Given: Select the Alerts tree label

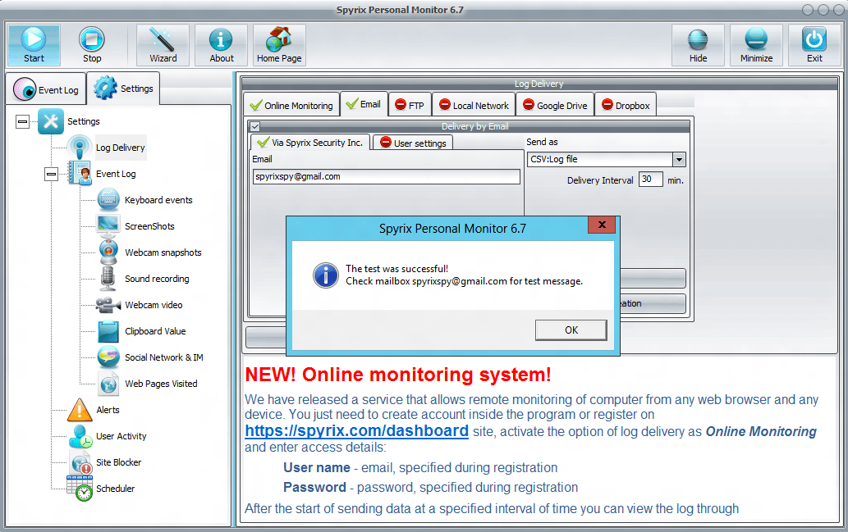Looking at the screenshot, I should (108, 410).
